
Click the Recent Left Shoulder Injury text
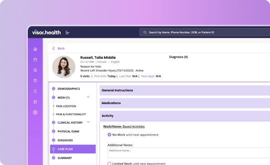click(112, 70)
